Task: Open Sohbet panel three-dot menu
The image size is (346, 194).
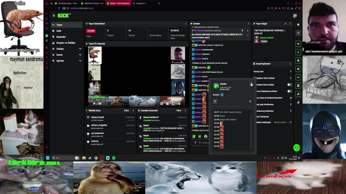Action: (248, 24)
